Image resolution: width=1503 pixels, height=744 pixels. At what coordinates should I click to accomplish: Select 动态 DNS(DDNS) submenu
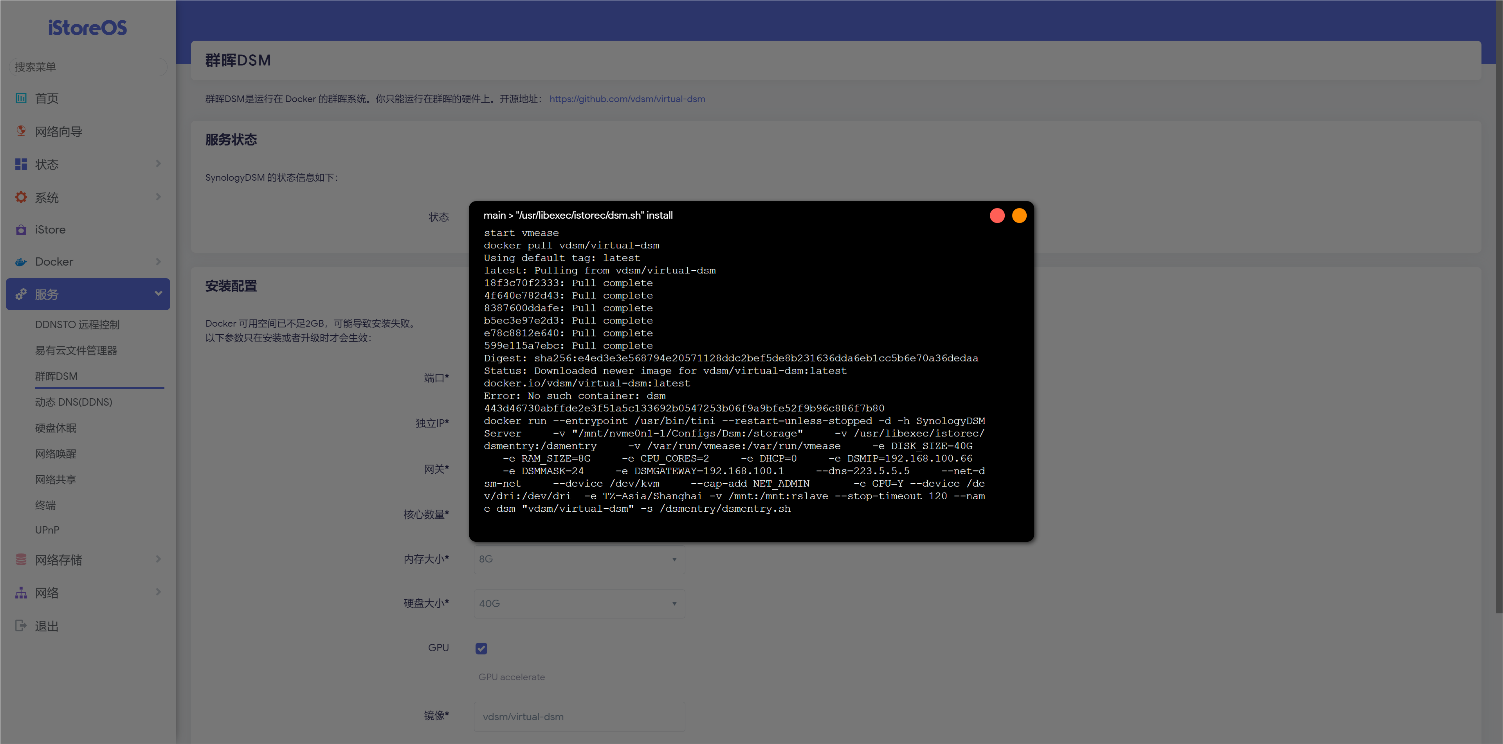74,402
